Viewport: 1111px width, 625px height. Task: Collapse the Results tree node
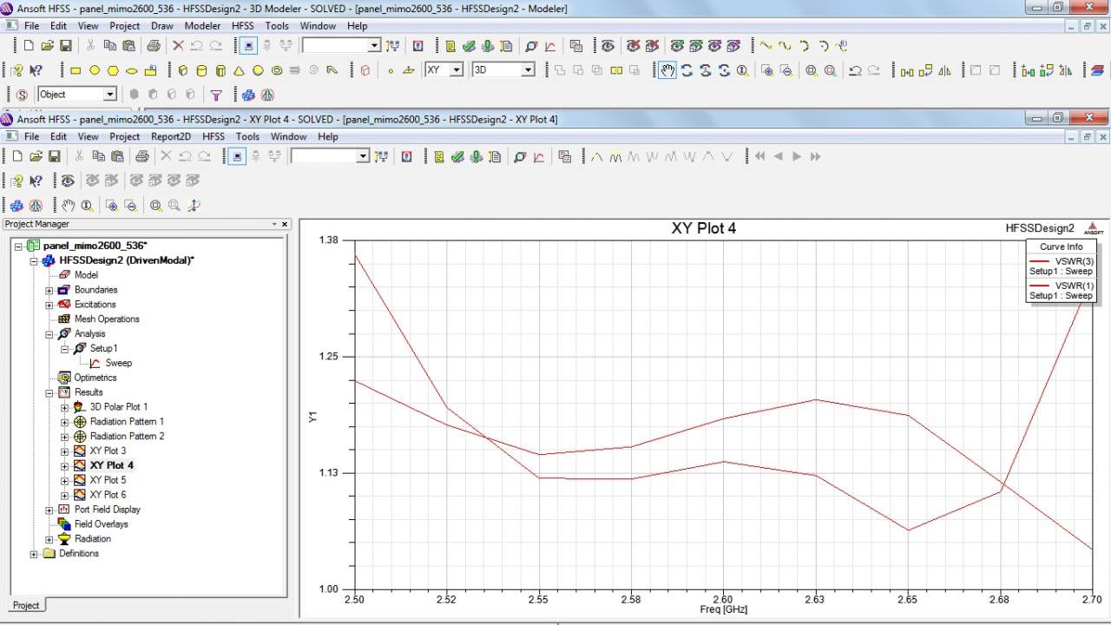49,392
